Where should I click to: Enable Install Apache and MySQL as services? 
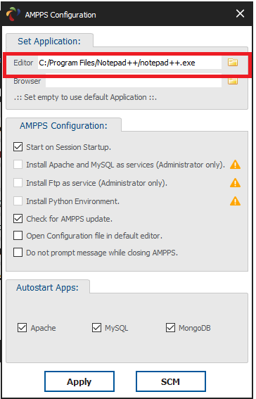coord(18,165)
